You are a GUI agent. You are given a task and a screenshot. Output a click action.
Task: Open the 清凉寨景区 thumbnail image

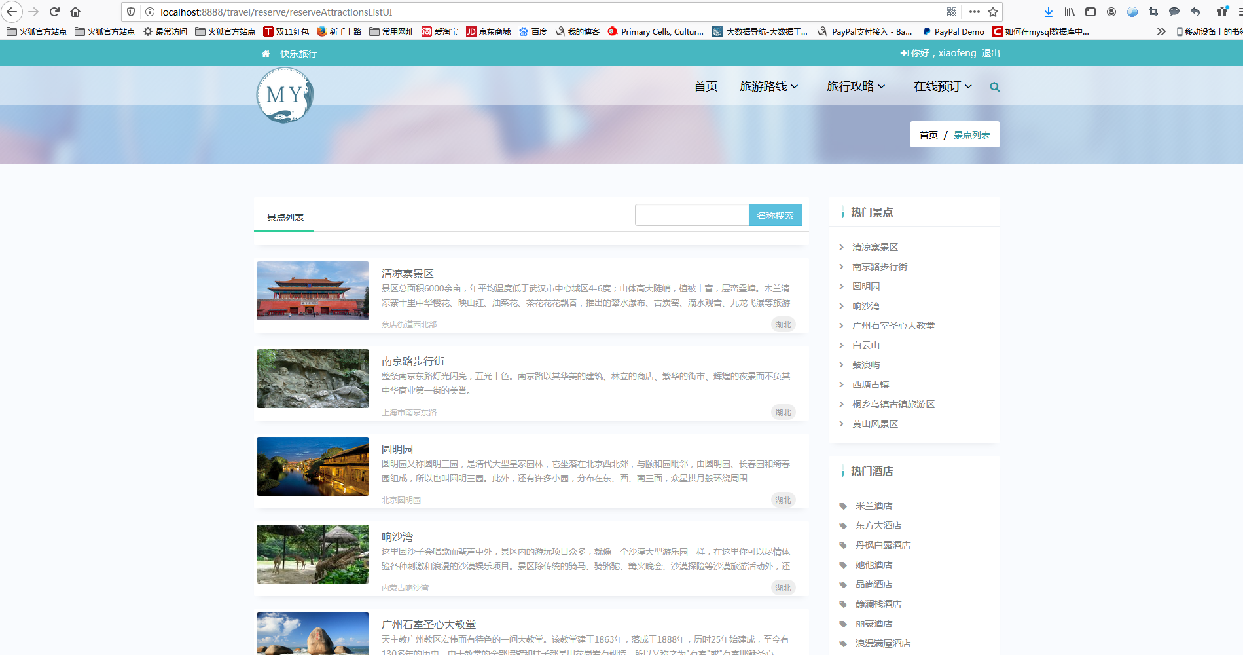point(313,291)
